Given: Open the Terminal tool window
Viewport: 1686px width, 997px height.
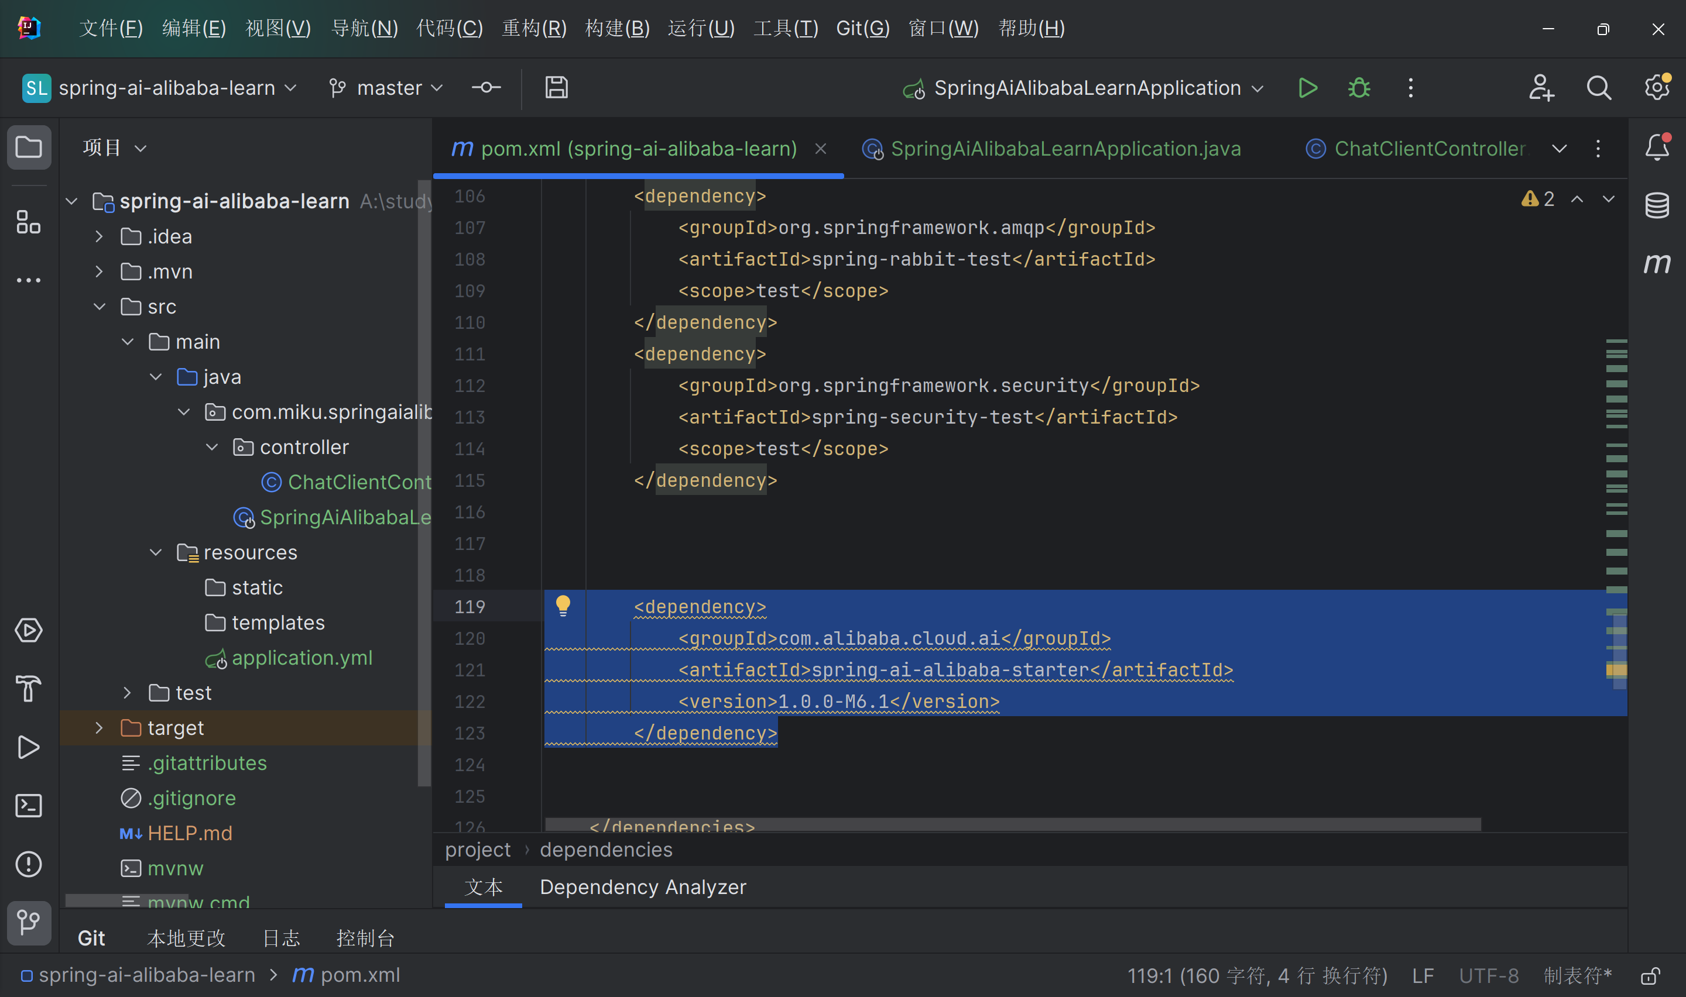Looking at the screenshot, I should point(28,805).
